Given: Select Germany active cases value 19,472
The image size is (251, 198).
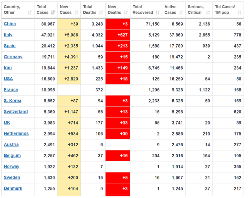Looking at the screenshot, I should pos(176,57).
